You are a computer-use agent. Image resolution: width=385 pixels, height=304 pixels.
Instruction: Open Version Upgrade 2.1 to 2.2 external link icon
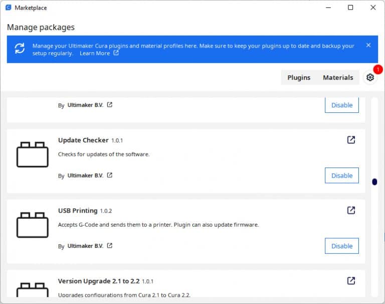pyautogui.click(x=351, y=280)
